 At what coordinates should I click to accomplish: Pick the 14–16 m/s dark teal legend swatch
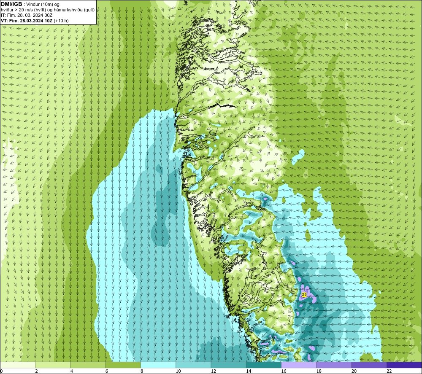tap(264, 365)
